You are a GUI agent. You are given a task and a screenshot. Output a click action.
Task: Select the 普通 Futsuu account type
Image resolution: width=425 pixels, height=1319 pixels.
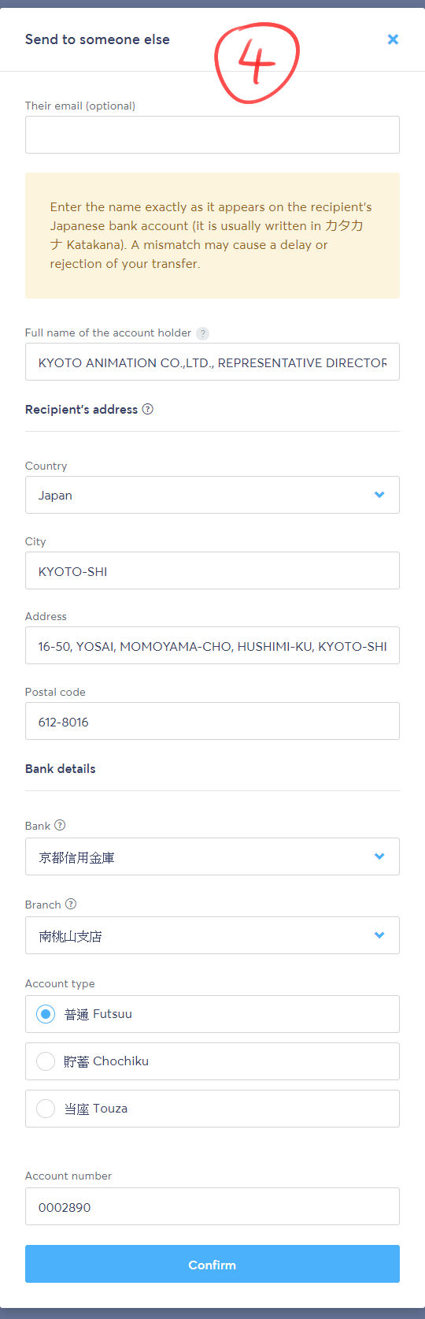pos(213,1014)
